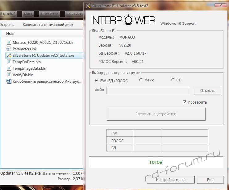The height and width of the screenshot is (190, 229).
Task: Select the VerifyDb.bin file icon
Action: [9, 75]
